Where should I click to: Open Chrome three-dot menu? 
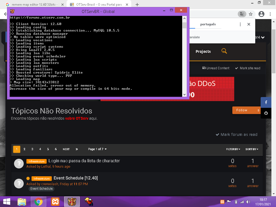[270, 14]
